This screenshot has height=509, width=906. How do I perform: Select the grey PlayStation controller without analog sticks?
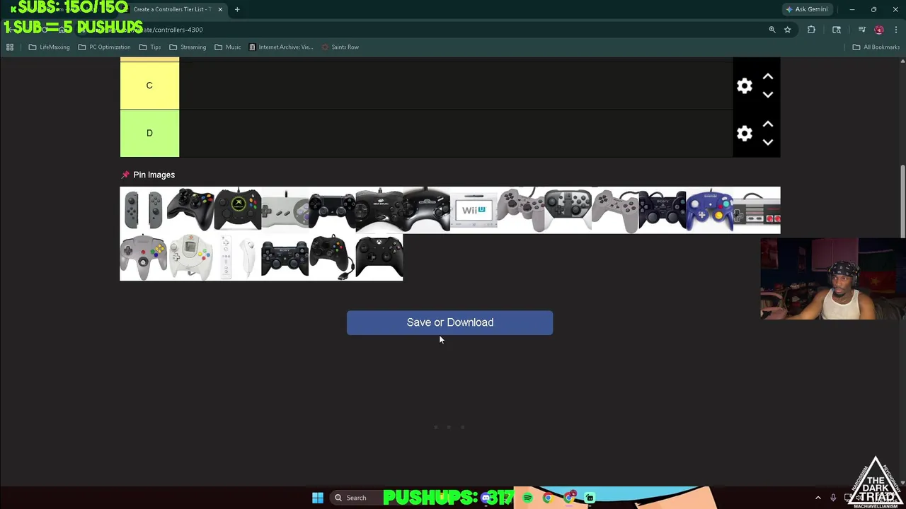tap(615, 210)
